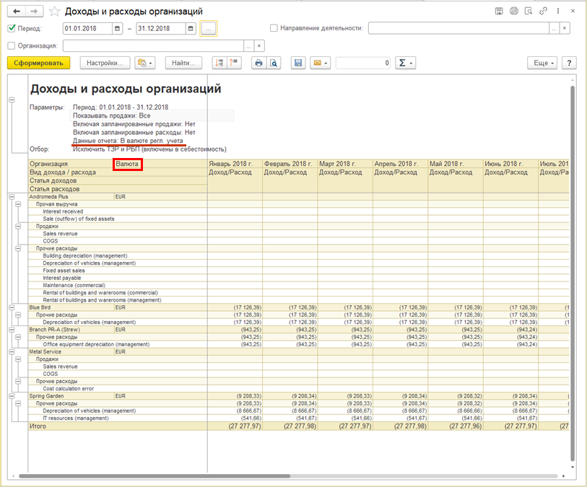587x487 pixels.
Task: Uncheck the Период checkbox
Action: tap(12, 28)
